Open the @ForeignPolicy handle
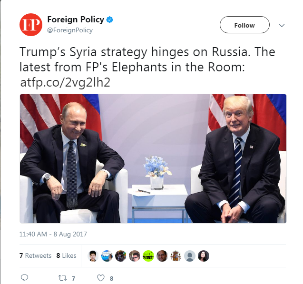 pos(70,30)
